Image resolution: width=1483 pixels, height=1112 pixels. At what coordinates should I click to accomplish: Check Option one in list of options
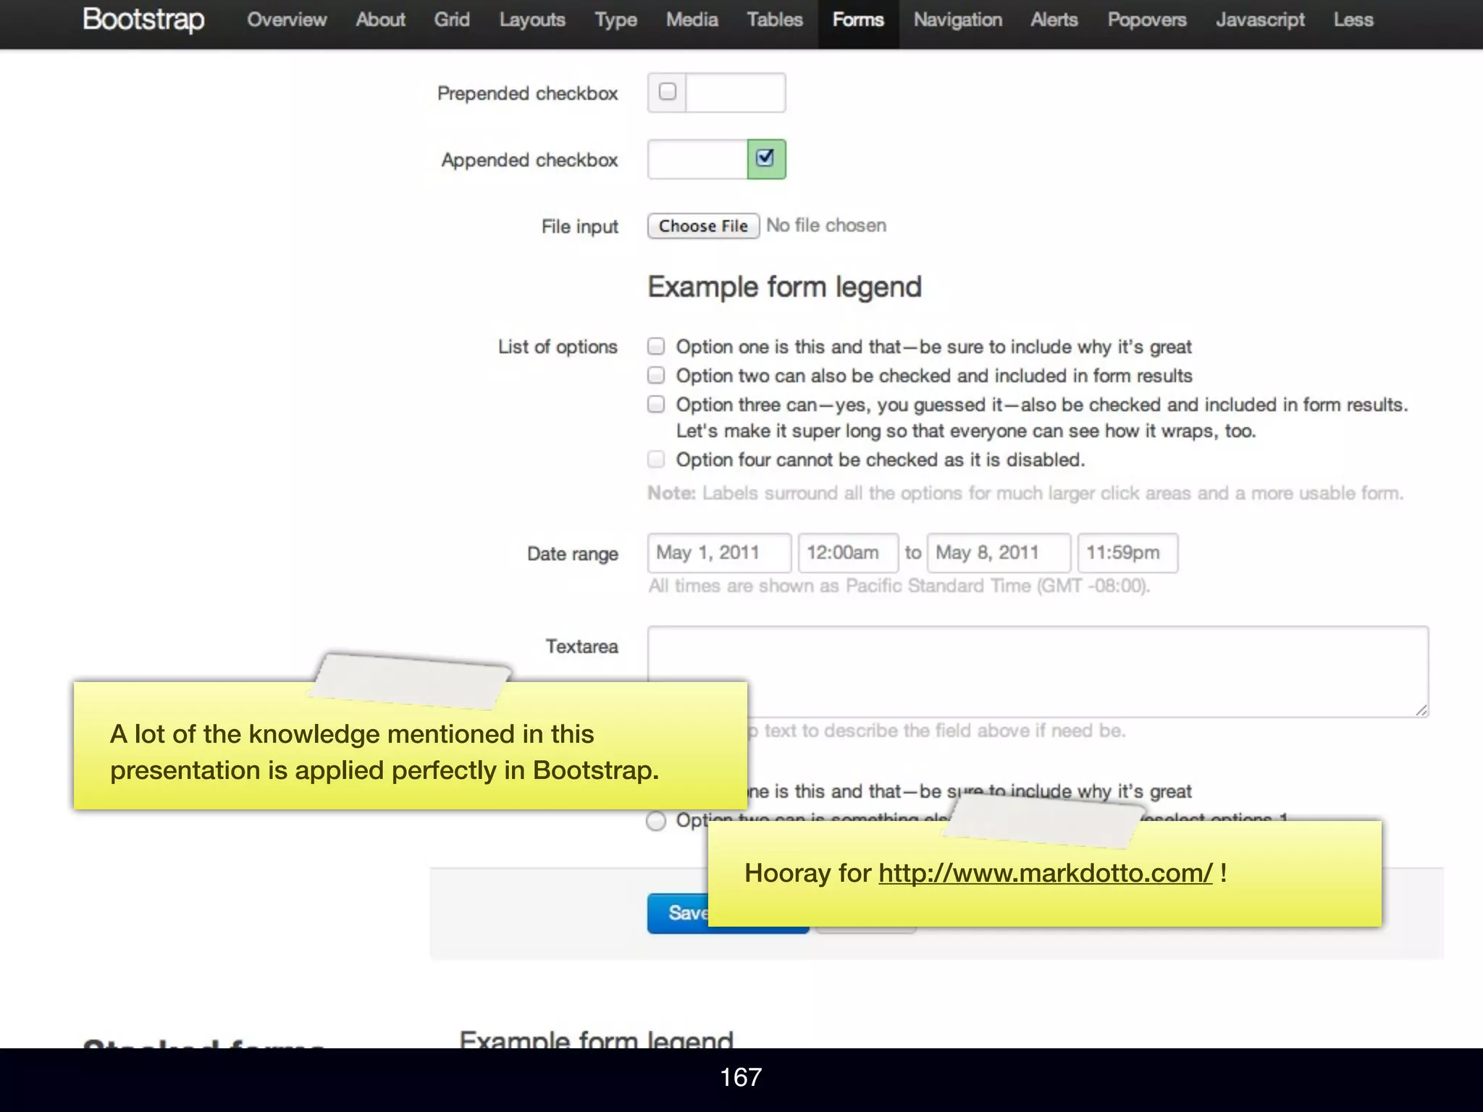pyautogui.click(x=656, y=346)
